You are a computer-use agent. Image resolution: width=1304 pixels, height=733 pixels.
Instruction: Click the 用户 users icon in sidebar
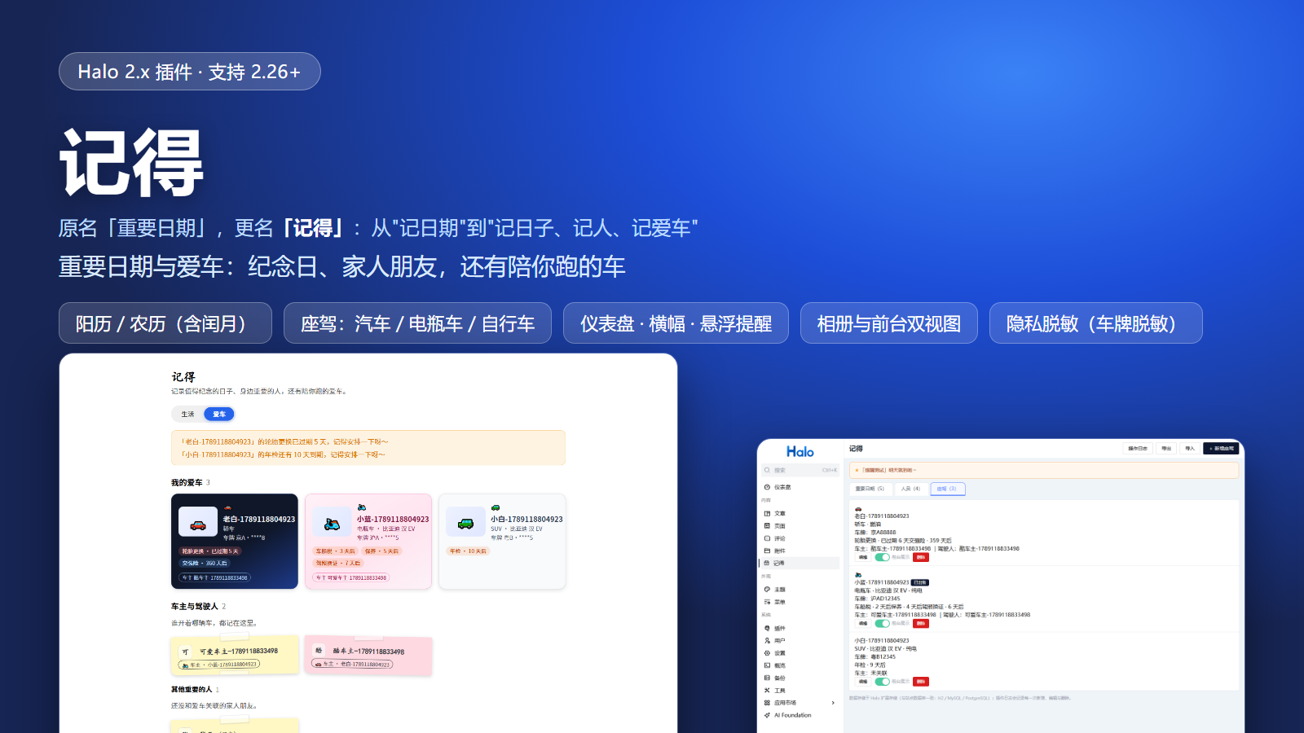click(767, 641)
